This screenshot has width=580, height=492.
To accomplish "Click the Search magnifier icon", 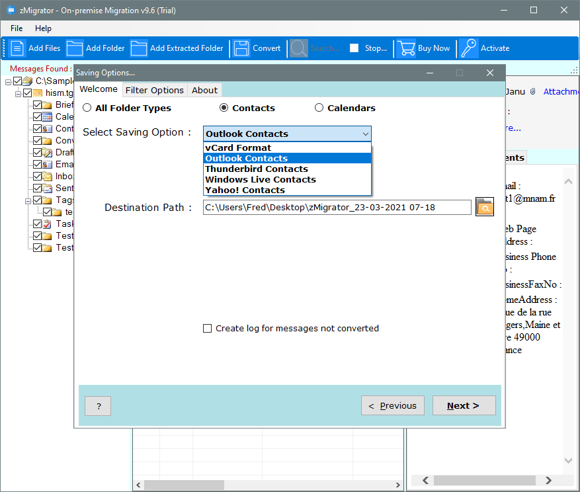I will (x=298, y=48).
